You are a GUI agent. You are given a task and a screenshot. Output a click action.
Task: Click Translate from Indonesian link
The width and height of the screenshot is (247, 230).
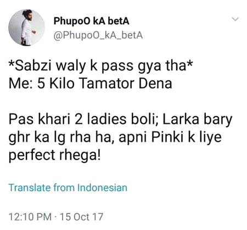(68, 188)
